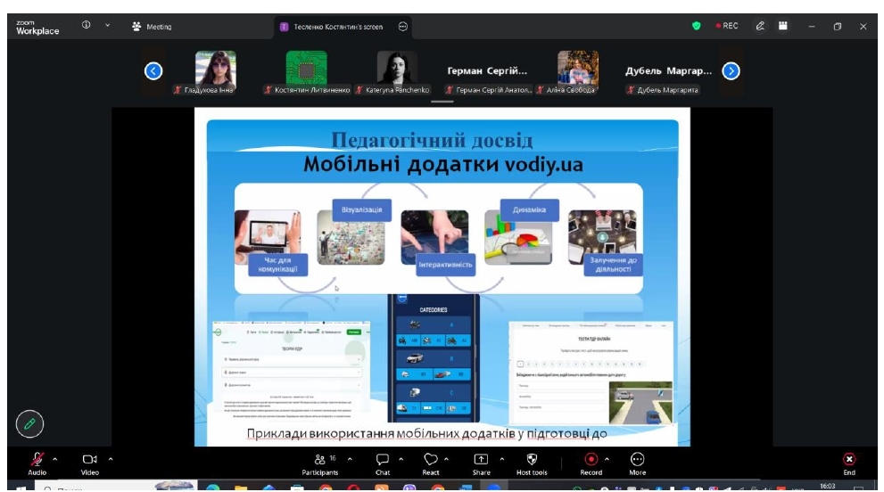Expand share options arrow next to Share

coord(501,459)
